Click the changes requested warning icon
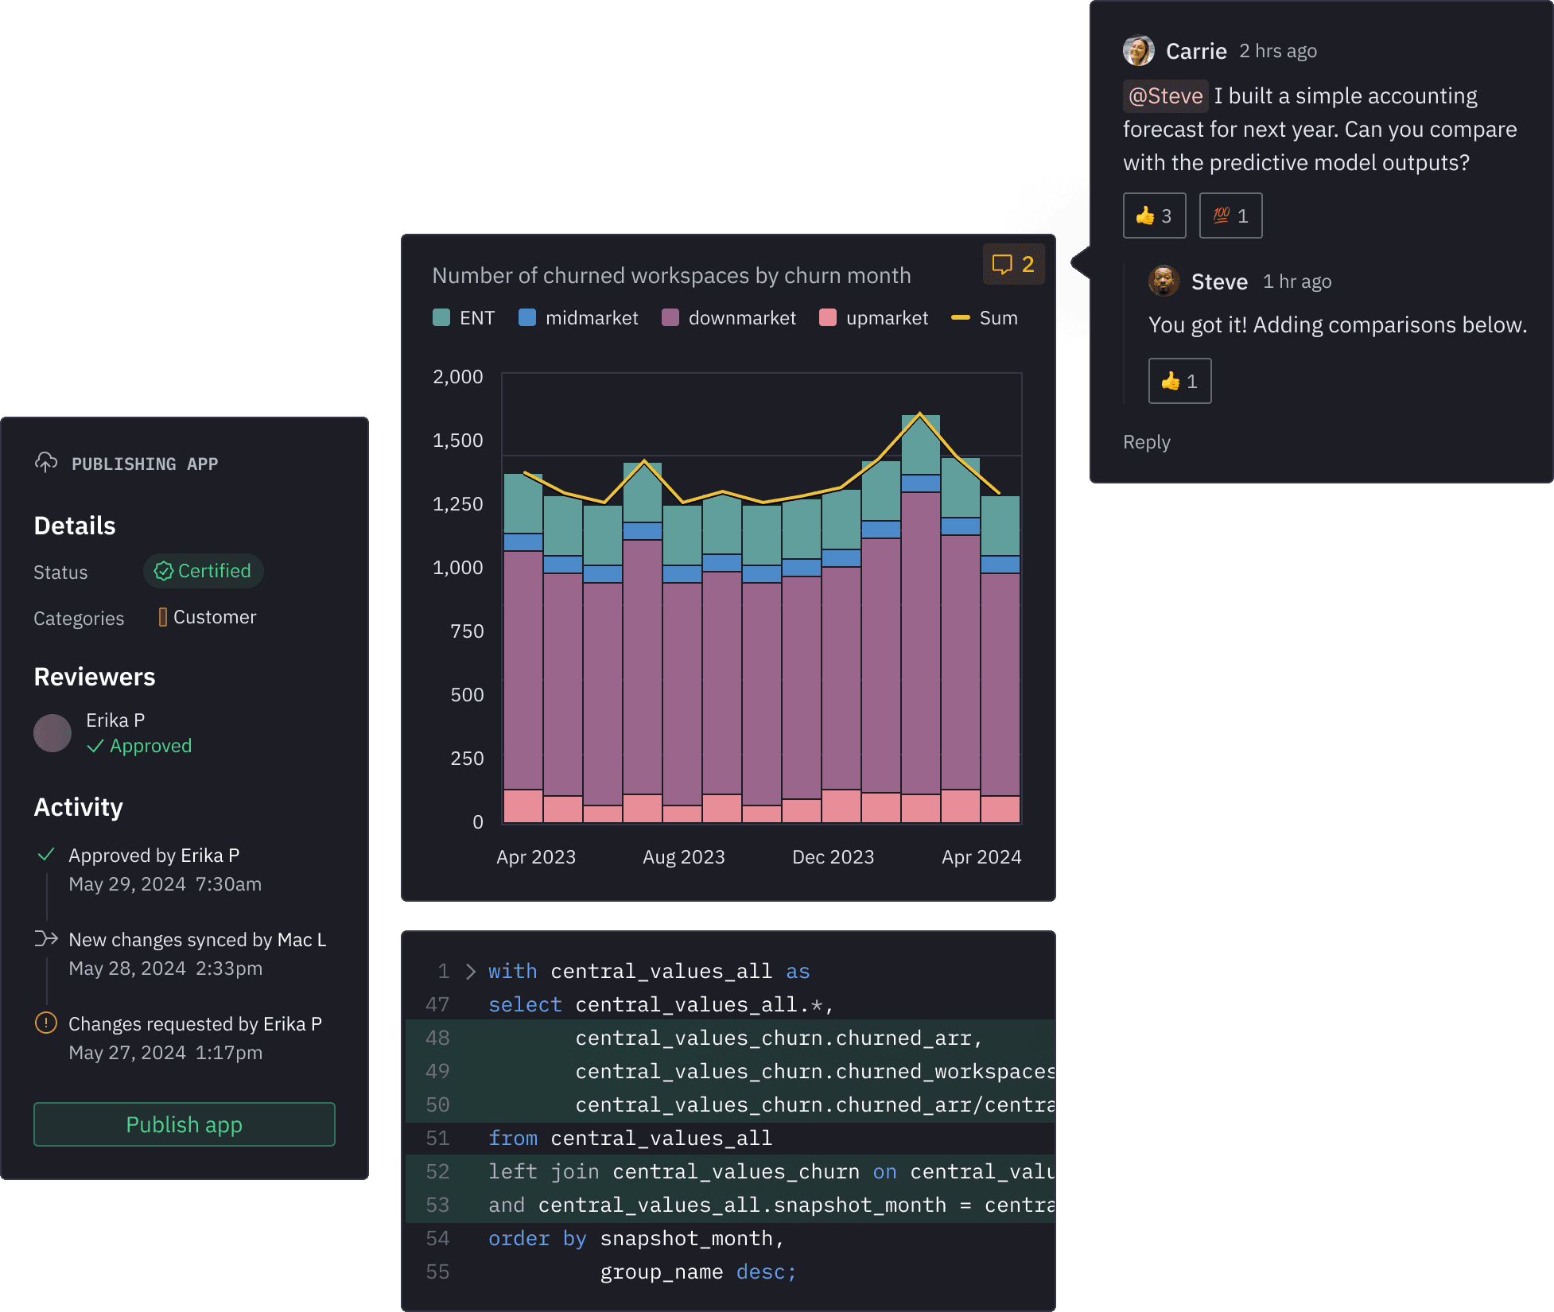 point(46,1023)
